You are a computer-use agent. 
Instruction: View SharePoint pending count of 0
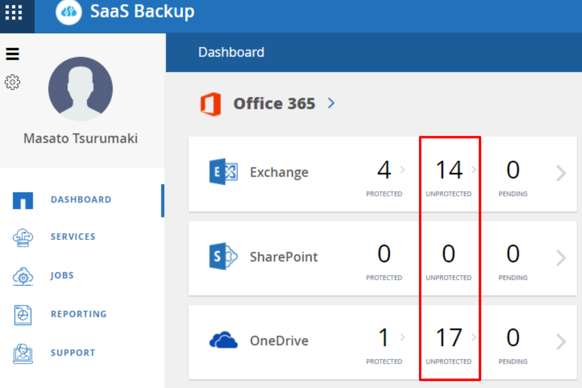click(x=513, y=254)
